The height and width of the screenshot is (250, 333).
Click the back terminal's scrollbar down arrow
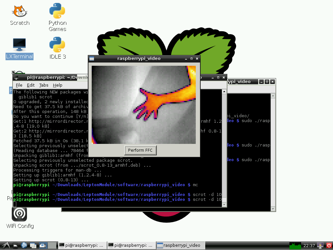pyautogui.click(x=273, y=209)
